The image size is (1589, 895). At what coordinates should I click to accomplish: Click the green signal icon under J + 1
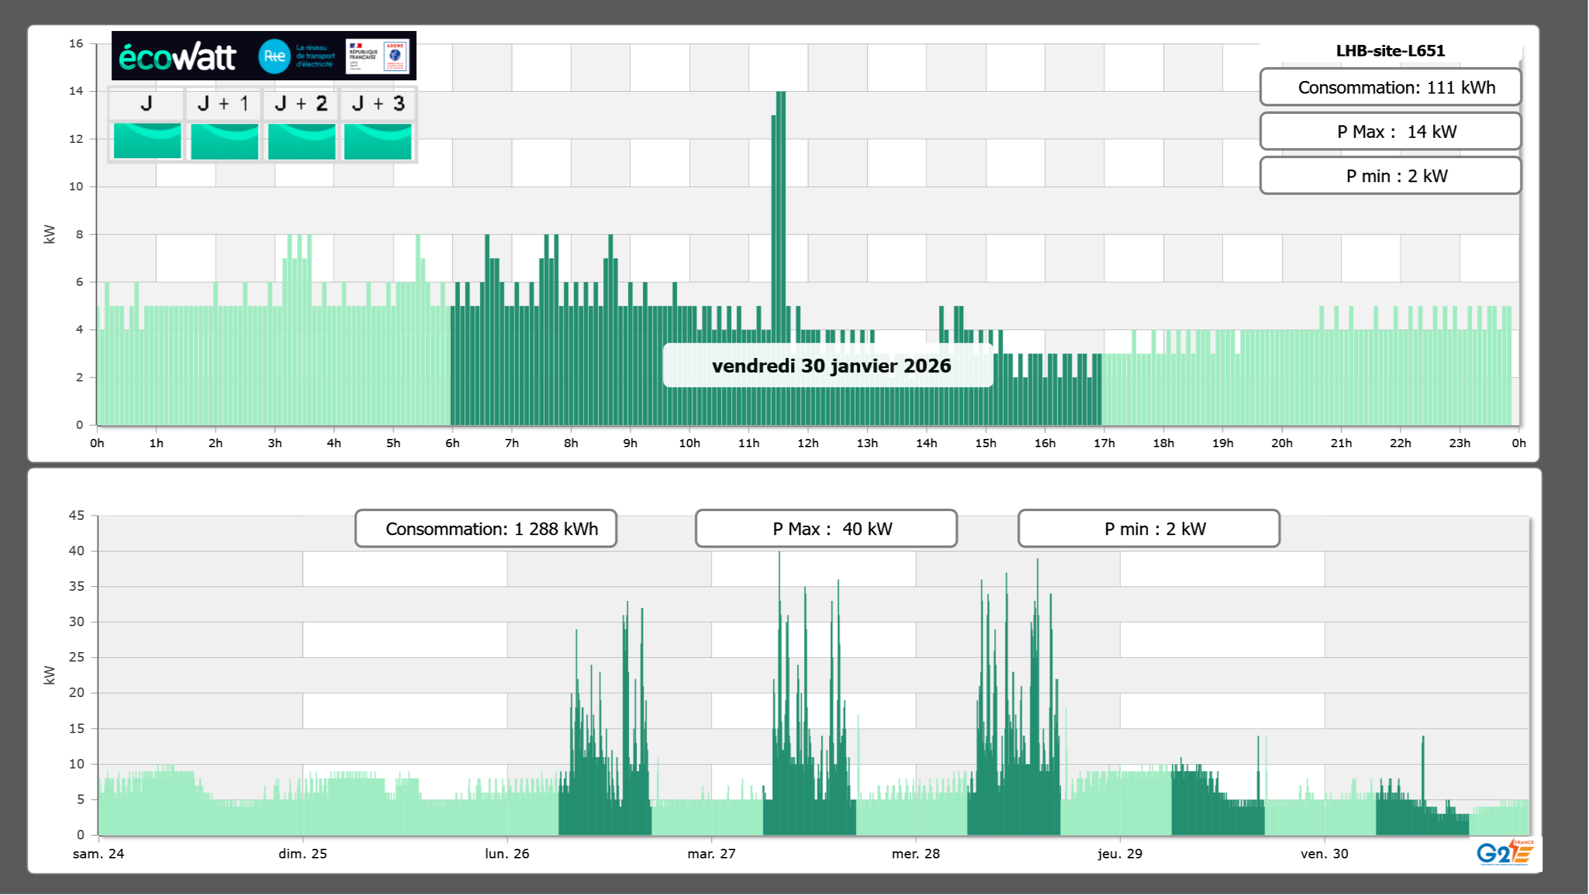click(224, 141)
